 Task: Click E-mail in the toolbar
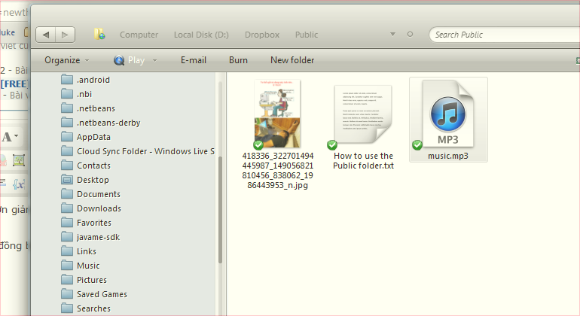[x=194, y=60]
